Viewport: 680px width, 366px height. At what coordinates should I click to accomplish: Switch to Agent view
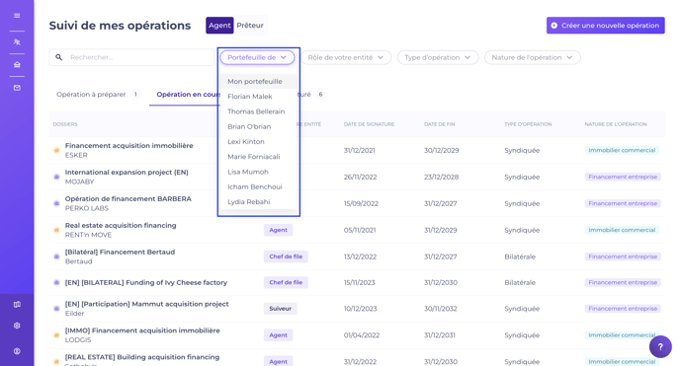pos(219,25)
